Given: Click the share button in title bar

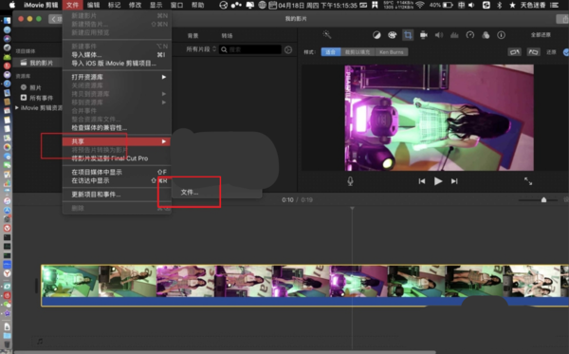Looking at the screenshot, I should pyautogui.click(x=562, y=19).
